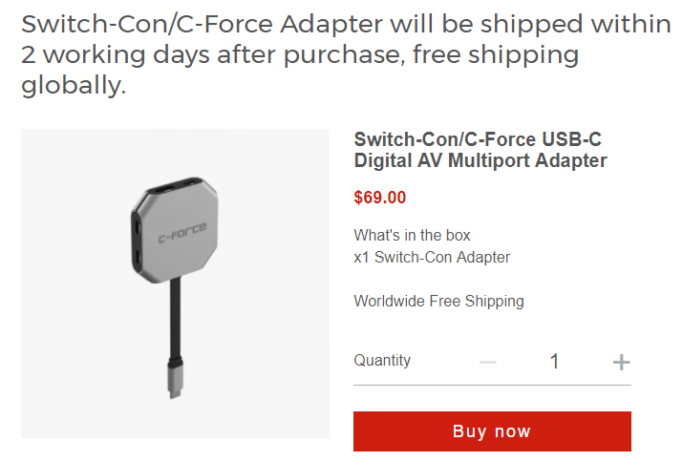Click the adapter's top HDMI ports in photo

coord(178,186)
